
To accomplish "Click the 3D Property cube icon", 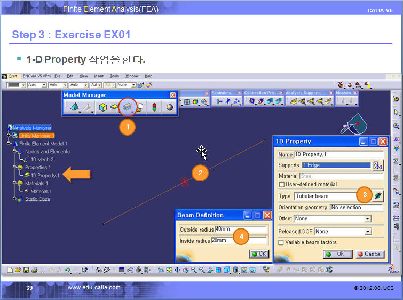I will click(x=101, y=107).
